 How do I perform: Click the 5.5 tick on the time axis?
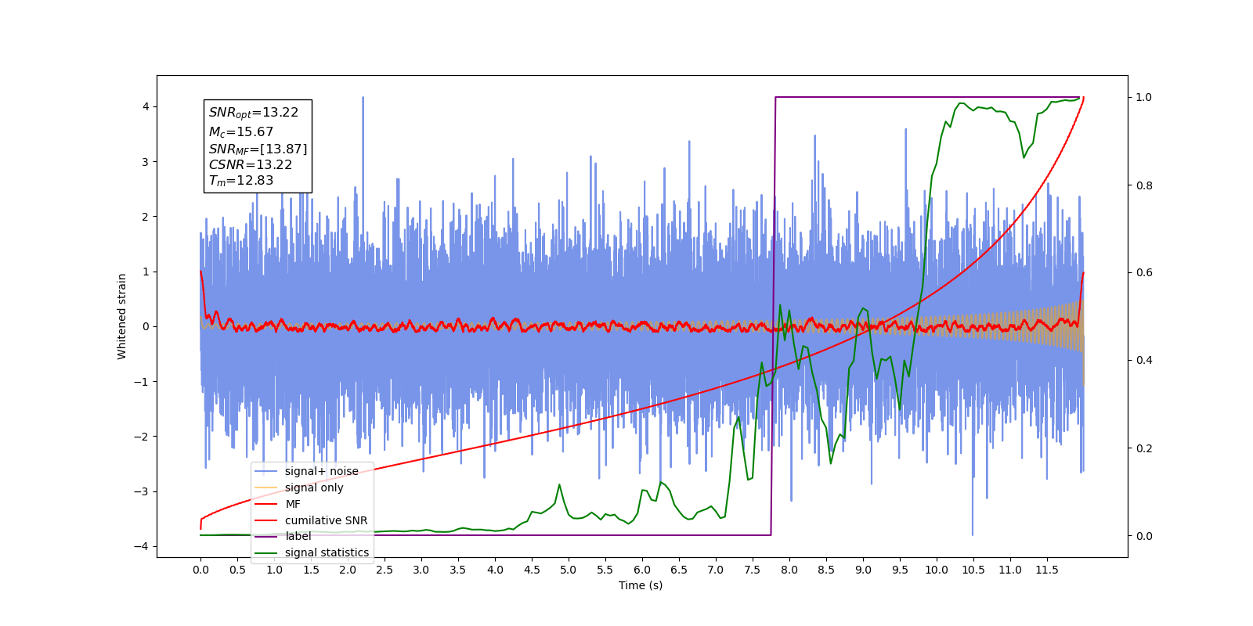605,570
